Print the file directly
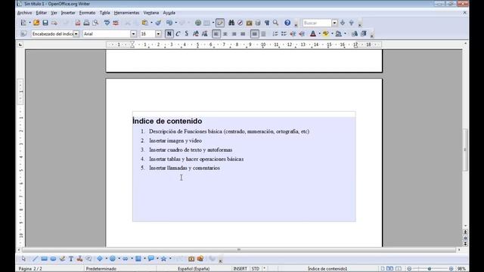 (86, 23)
